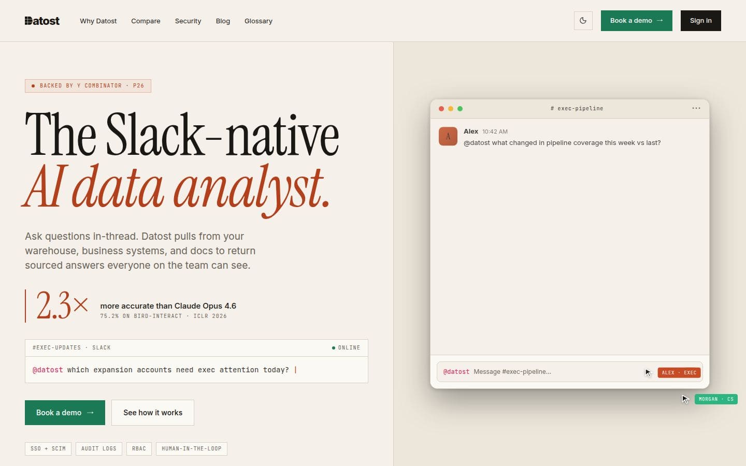Click the red close dot of the chat window

(441, 109)
